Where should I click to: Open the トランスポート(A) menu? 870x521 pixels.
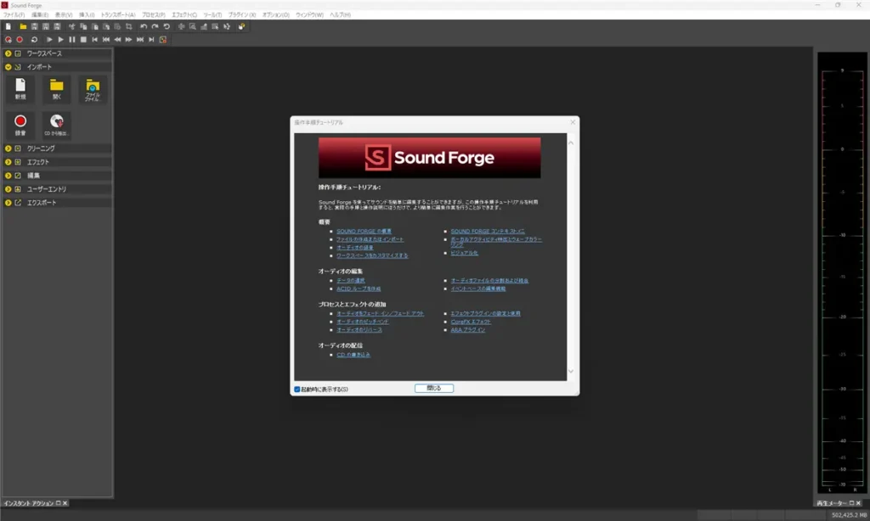tap(117, 15)
